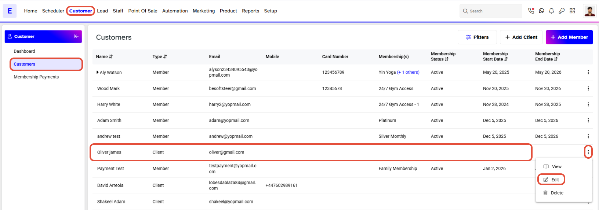This screenshot has height=210, width=599.
Task: Open Point Of Sale menu
Action: (143, 11)
